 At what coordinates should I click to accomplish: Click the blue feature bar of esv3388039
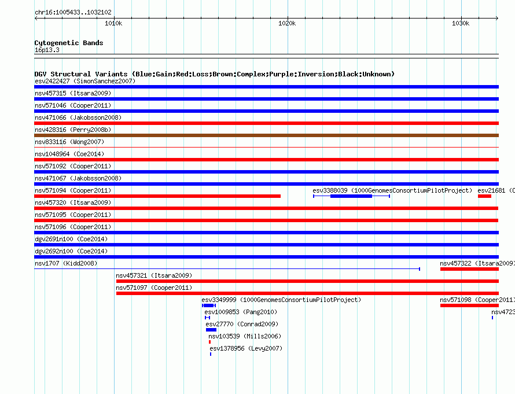351,196
